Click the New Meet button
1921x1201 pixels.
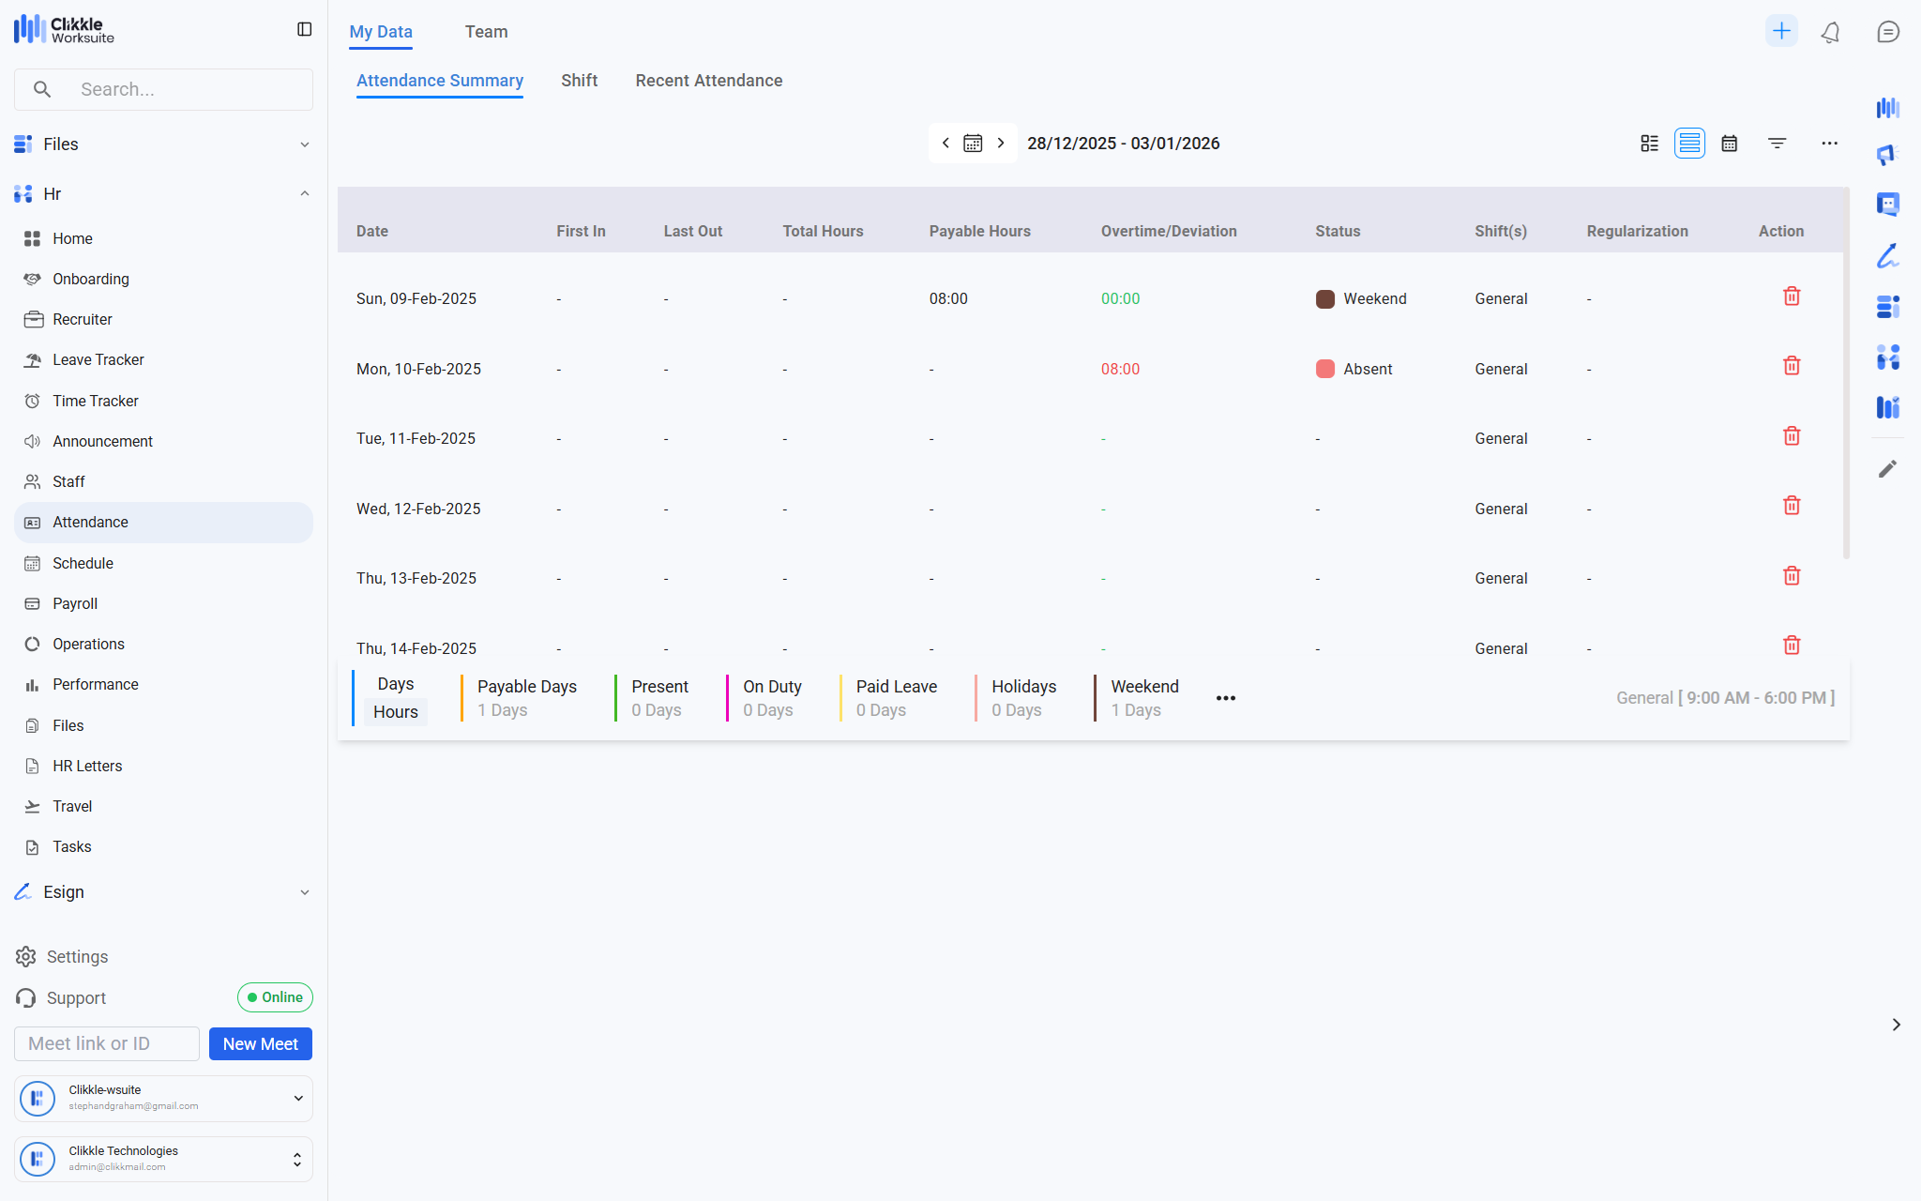click(x=260, y=1043)
